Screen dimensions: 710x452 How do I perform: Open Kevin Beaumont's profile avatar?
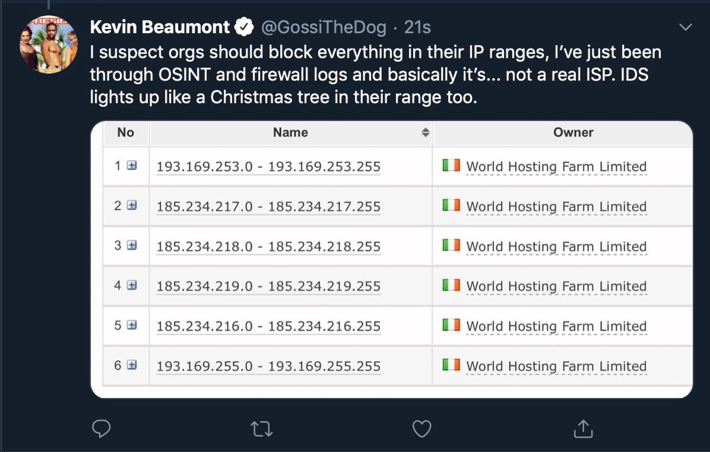pyautogui.click(x=49, y=45)
